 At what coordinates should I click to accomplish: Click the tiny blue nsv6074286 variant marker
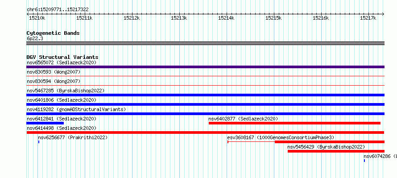[x=364, y=161]
